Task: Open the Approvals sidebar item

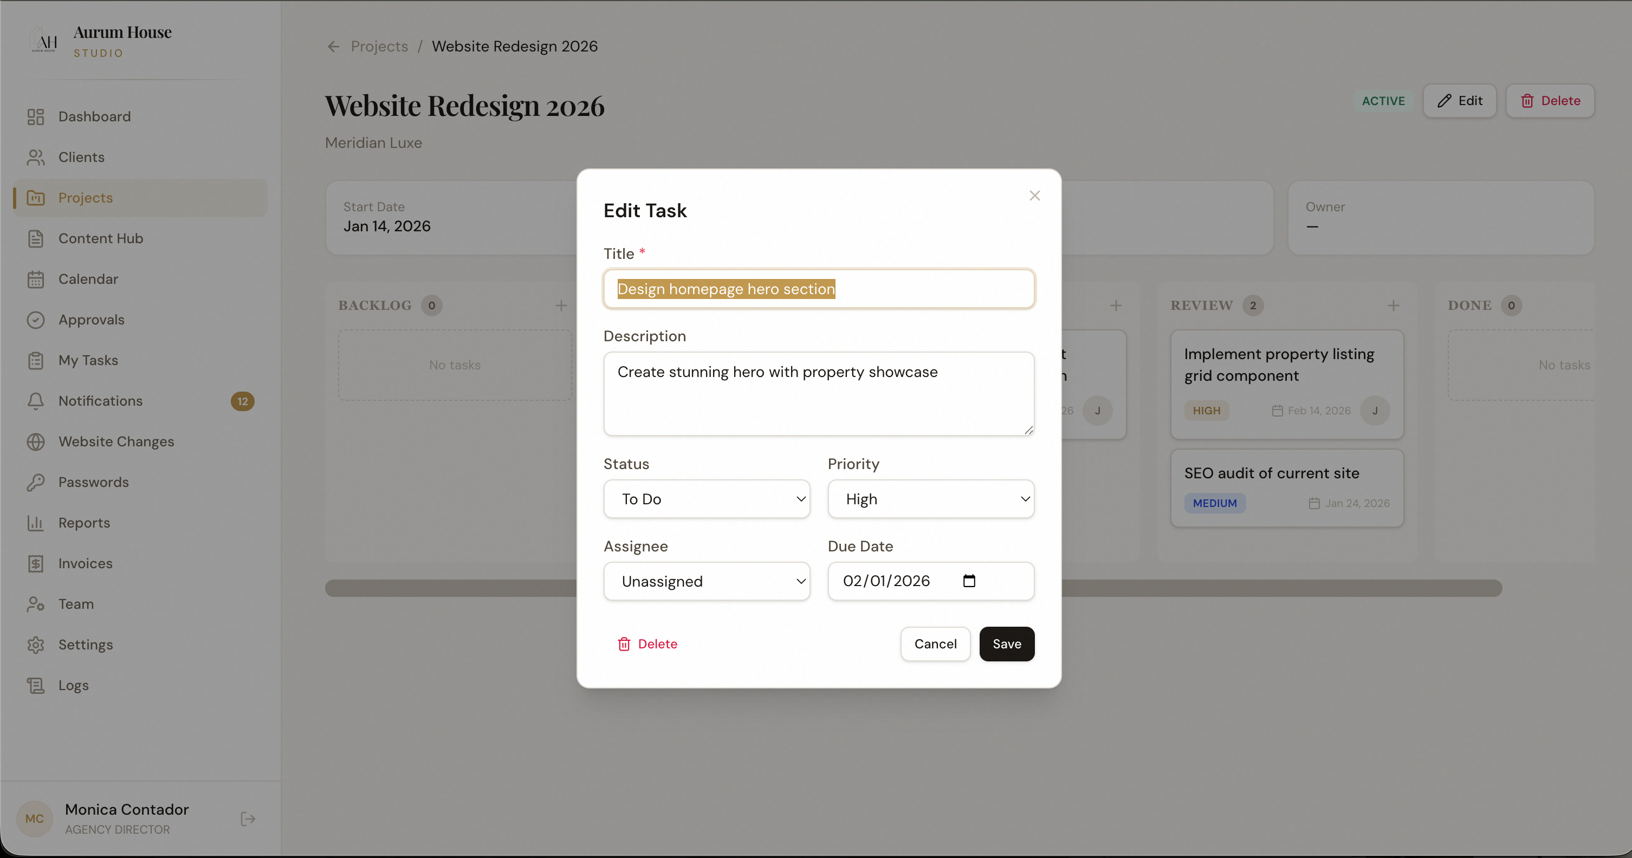Action: click(91, 320)
